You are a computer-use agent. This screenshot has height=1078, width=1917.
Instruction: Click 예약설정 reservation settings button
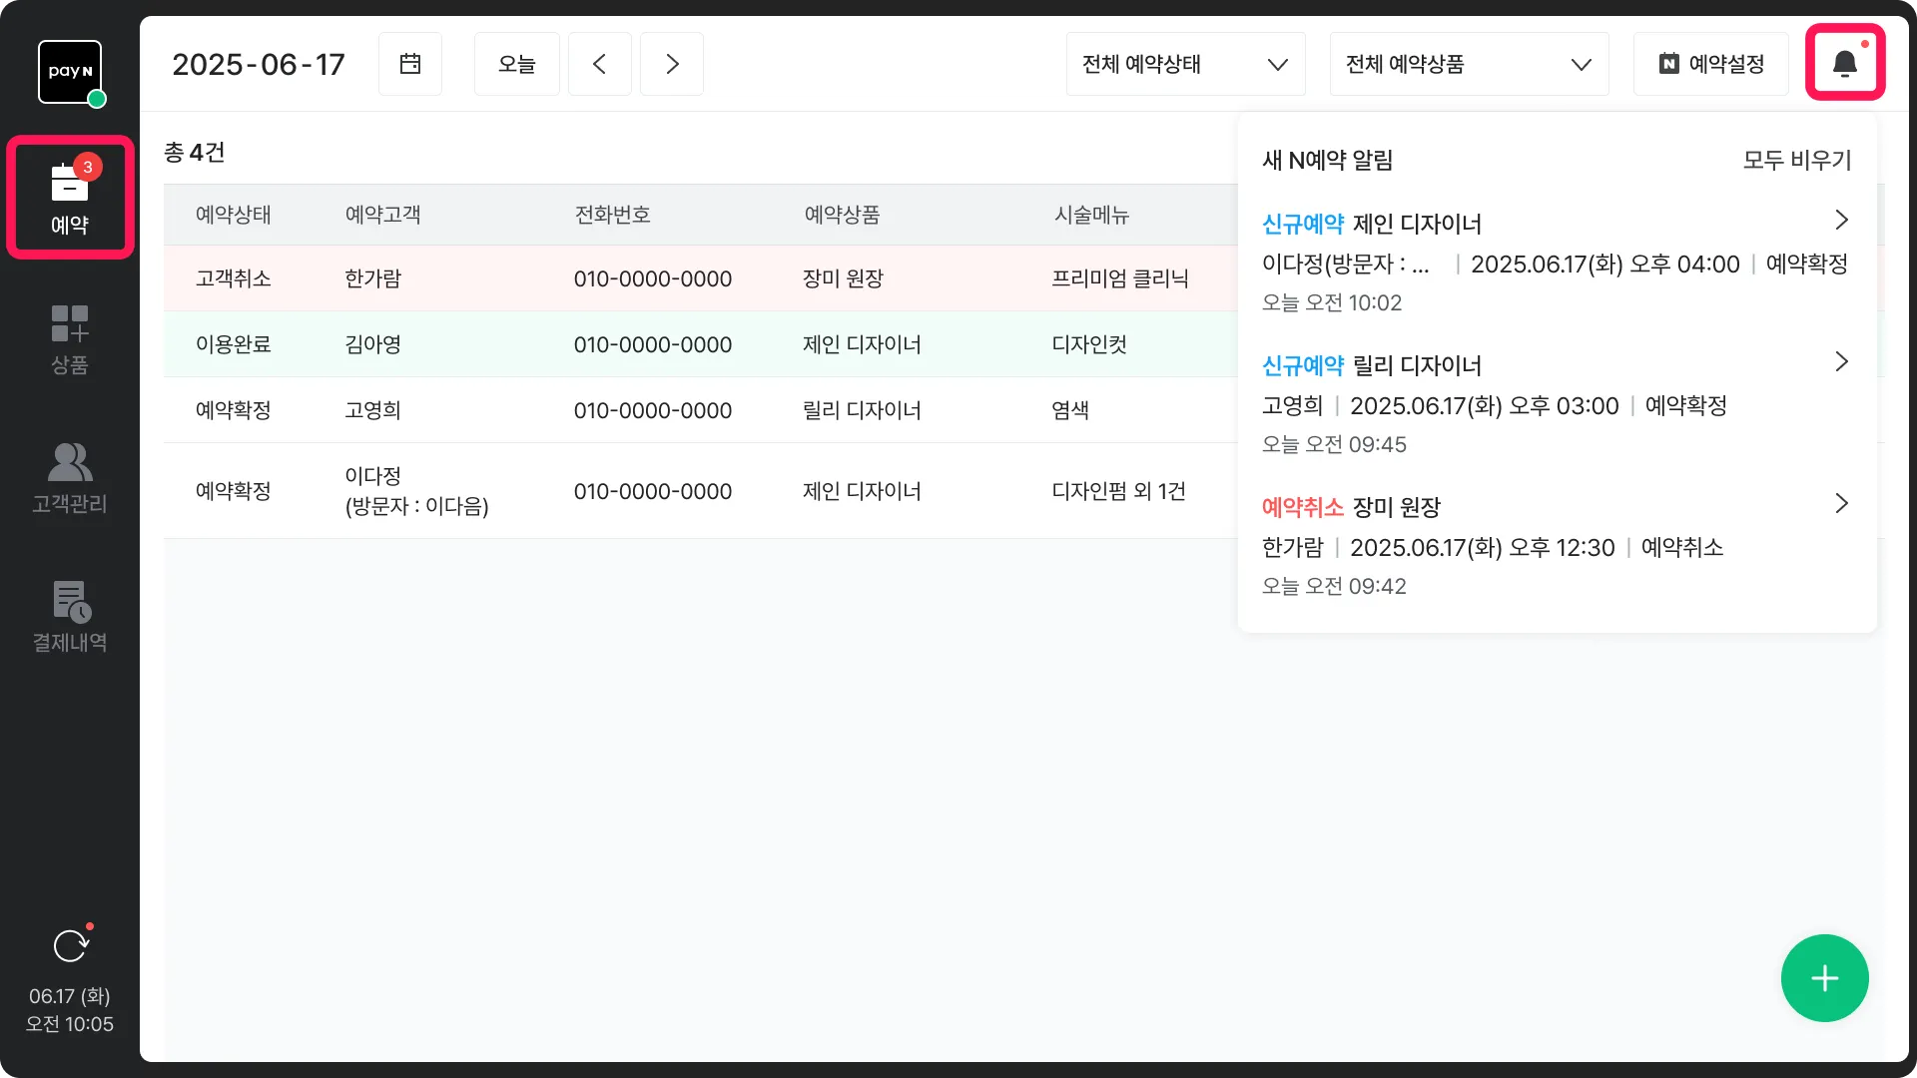tap(1710, 64)
